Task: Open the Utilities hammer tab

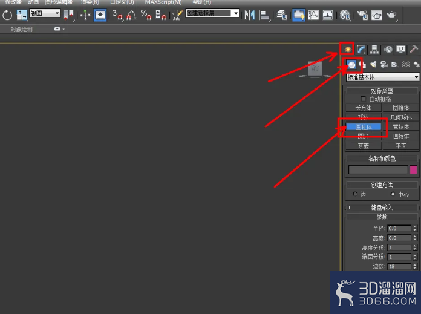Action: coord(414,50)
